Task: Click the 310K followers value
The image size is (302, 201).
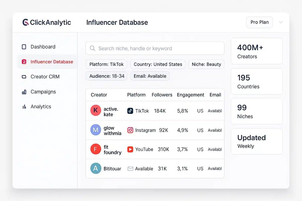Action: 163,149
